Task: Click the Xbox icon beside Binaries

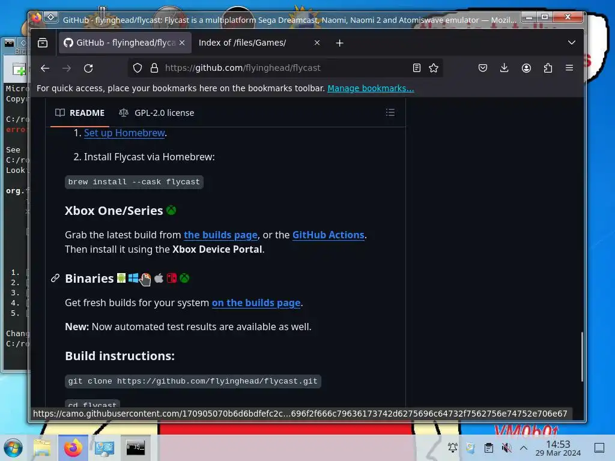Action: pyautogui.click(x=184, y=278)
